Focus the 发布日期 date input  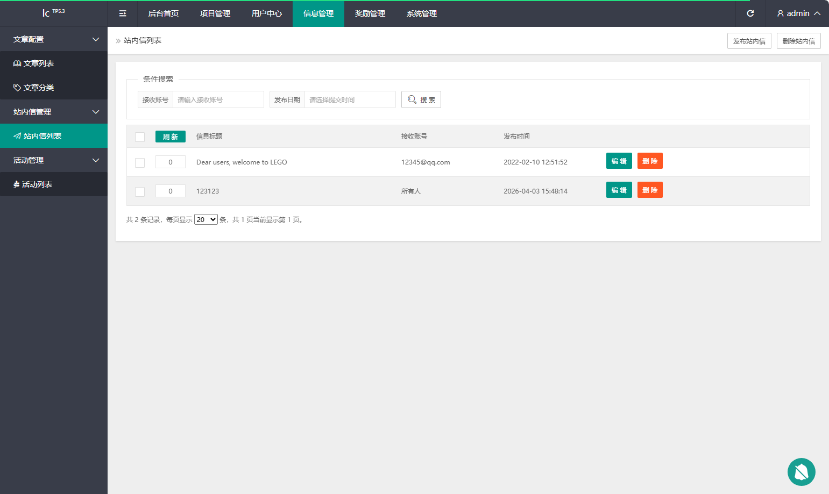coord(350,99)
